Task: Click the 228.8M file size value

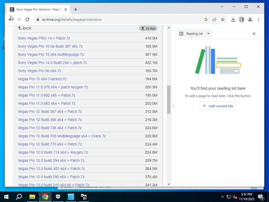Action: pyautogui.click(x=151, y=136)
